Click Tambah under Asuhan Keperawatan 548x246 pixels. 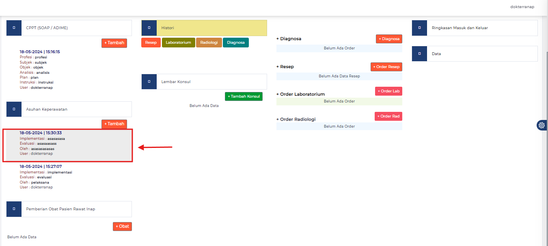click(x=114, y=124)
